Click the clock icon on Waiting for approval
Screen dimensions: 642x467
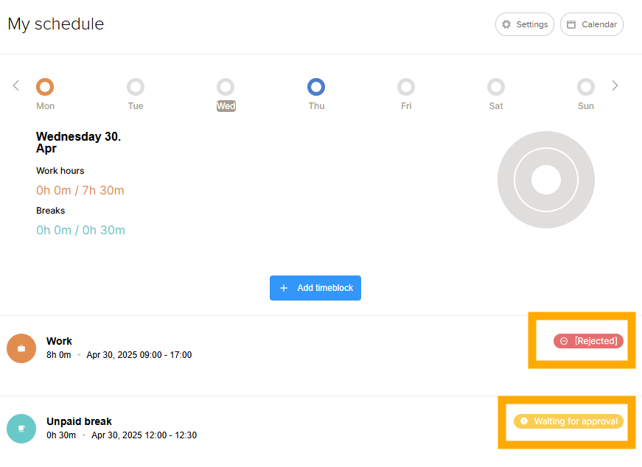523,421
